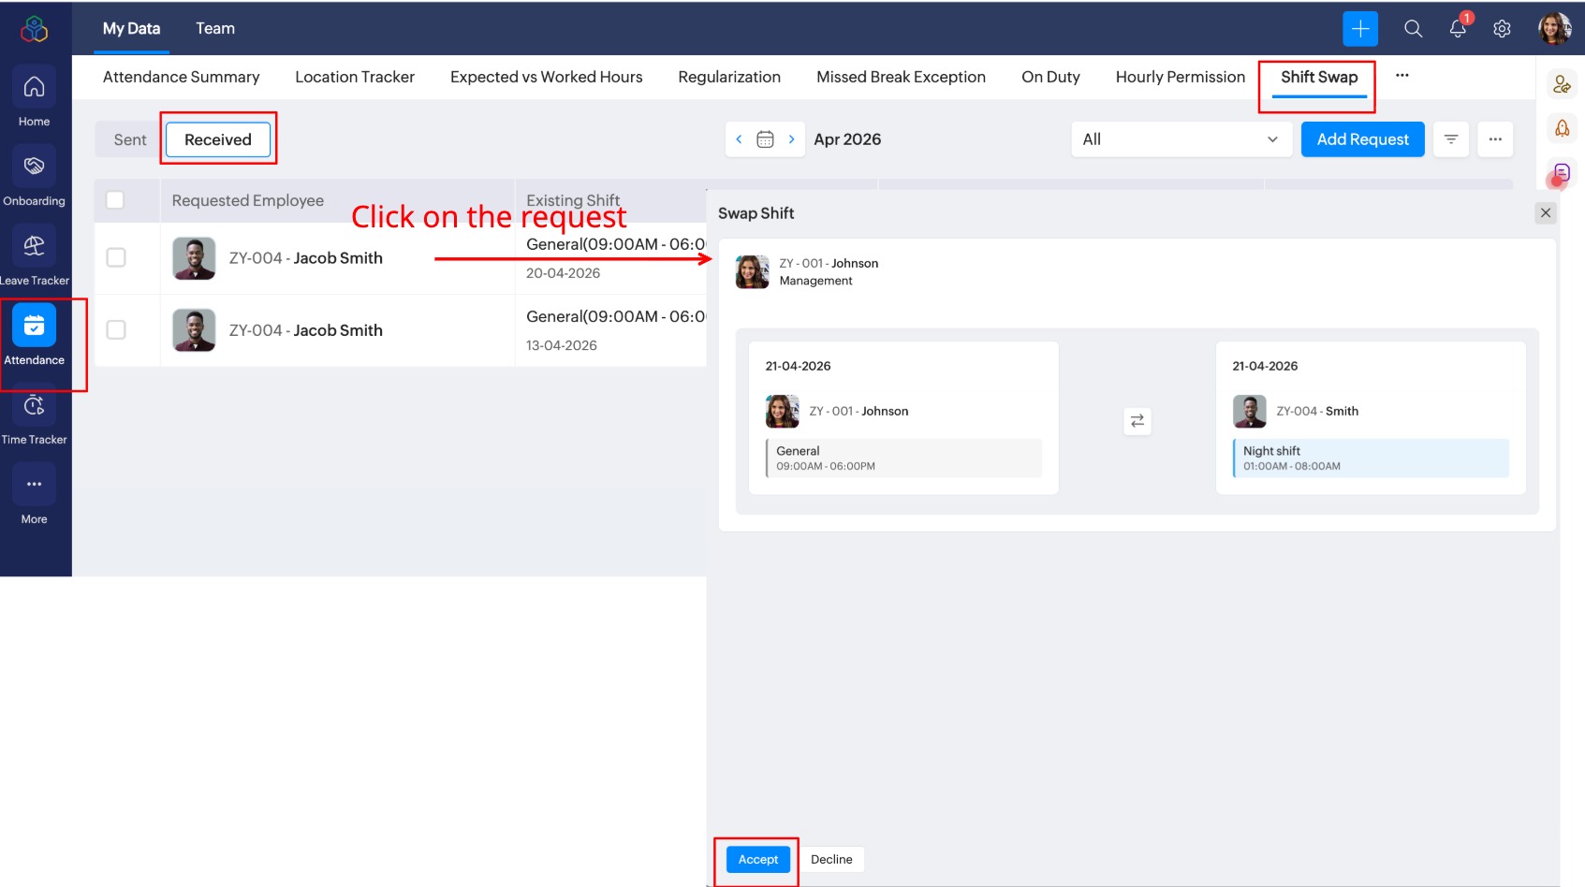
Task: Open the notifications bell
Action: [x=1459, y=29]
